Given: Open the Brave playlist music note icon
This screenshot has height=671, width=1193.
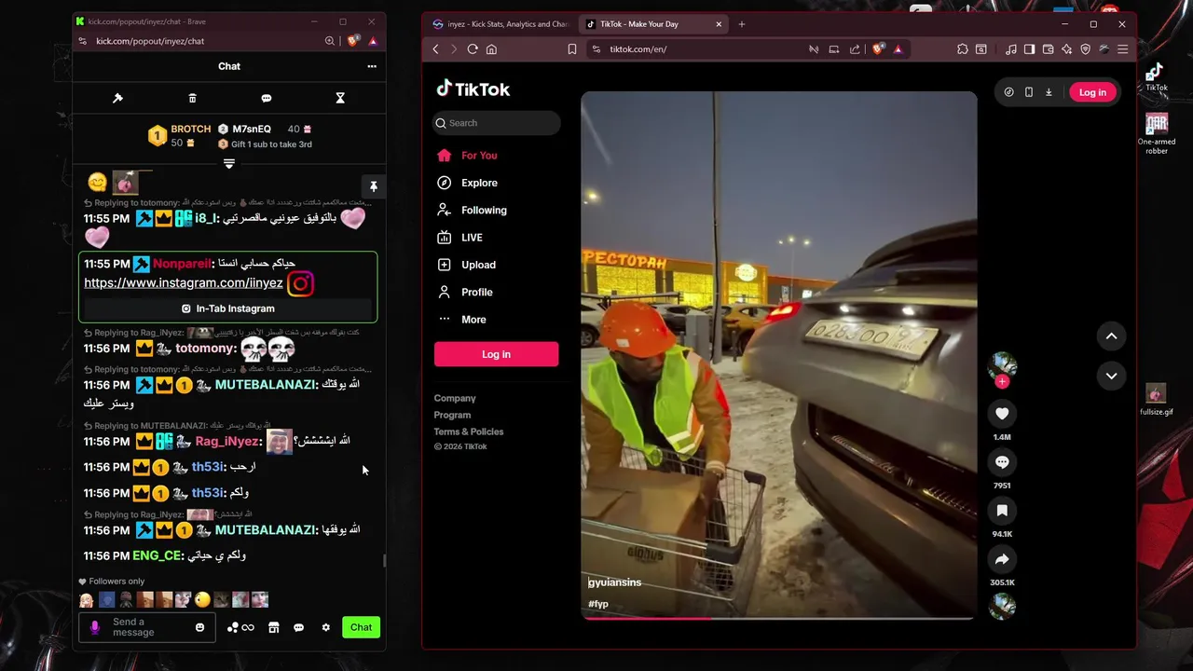Looking at the screenshot, I should tap(1011, 49).
